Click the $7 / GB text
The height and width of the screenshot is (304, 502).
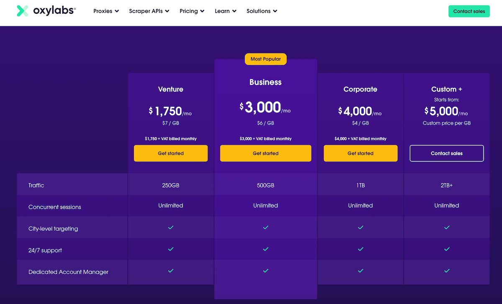171,123
